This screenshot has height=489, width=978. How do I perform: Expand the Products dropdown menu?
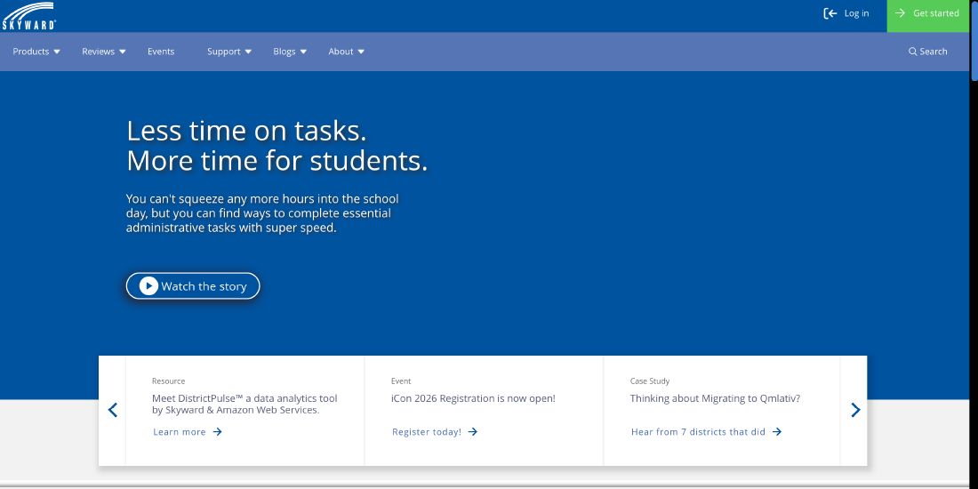[x=36, y=52]
